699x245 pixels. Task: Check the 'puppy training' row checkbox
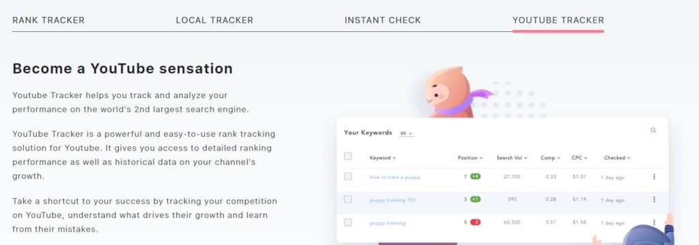[347, 223]
